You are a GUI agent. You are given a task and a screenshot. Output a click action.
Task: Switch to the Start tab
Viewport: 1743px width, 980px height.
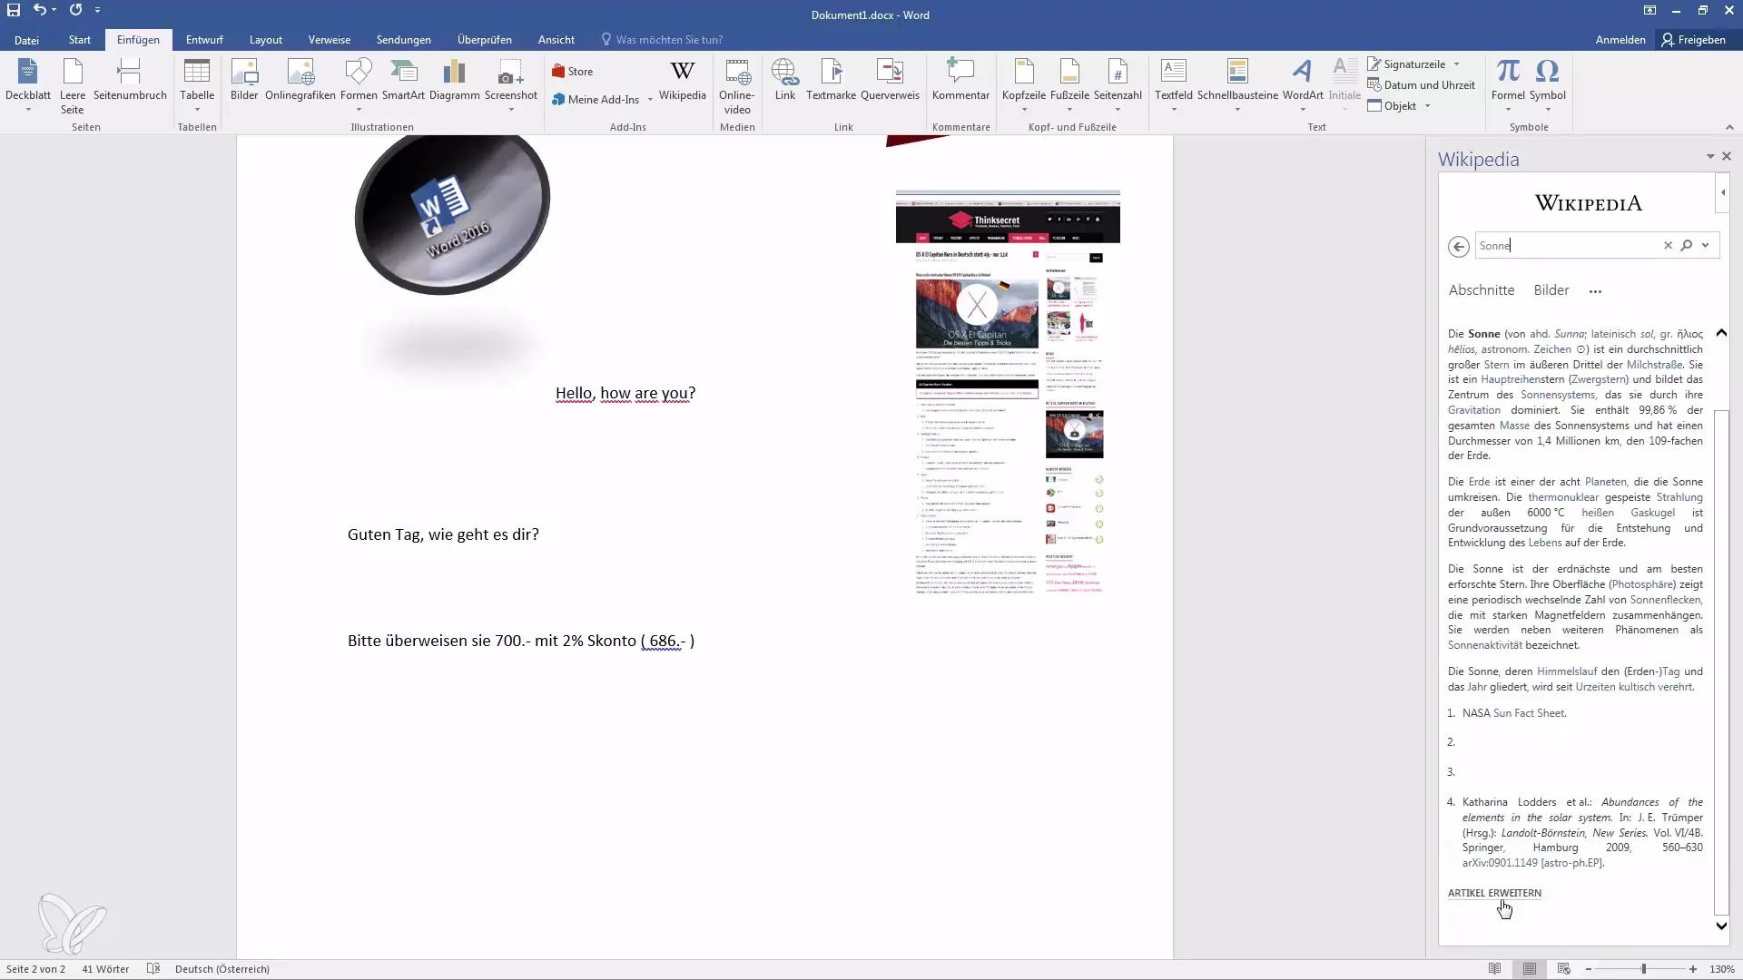click(x=80, y=40)
